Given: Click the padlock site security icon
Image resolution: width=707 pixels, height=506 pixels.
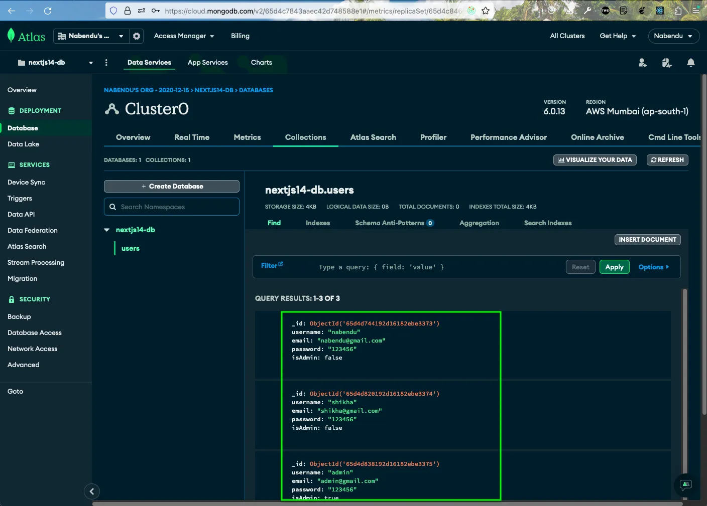Looking at the screenshot, I should click(128, 11).
